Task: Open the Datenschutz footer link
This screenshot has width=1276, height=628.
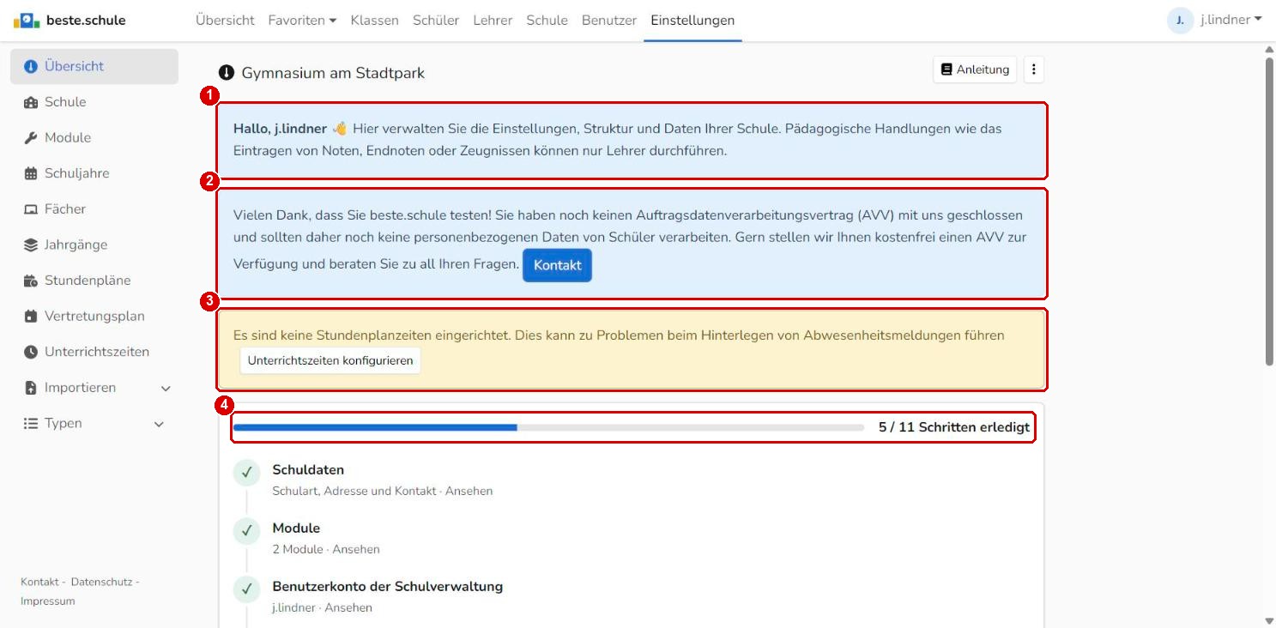Action: (x=101, y=582)
